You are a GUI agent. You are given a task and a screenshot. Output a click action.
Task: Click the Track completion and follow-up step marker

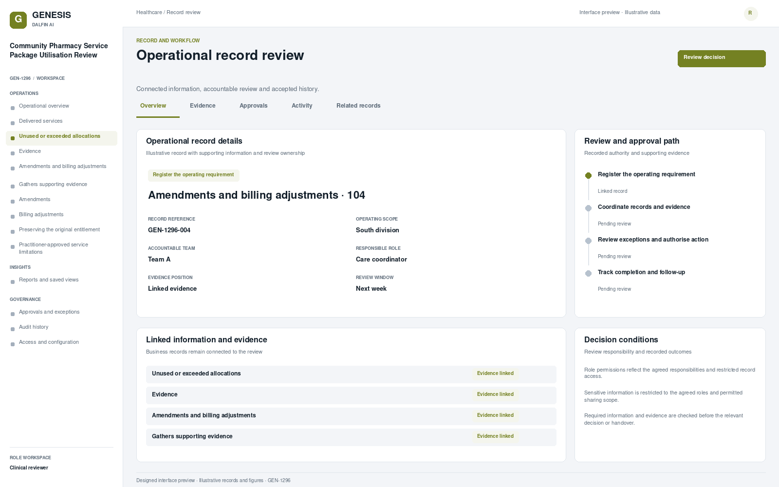point(588,273)
